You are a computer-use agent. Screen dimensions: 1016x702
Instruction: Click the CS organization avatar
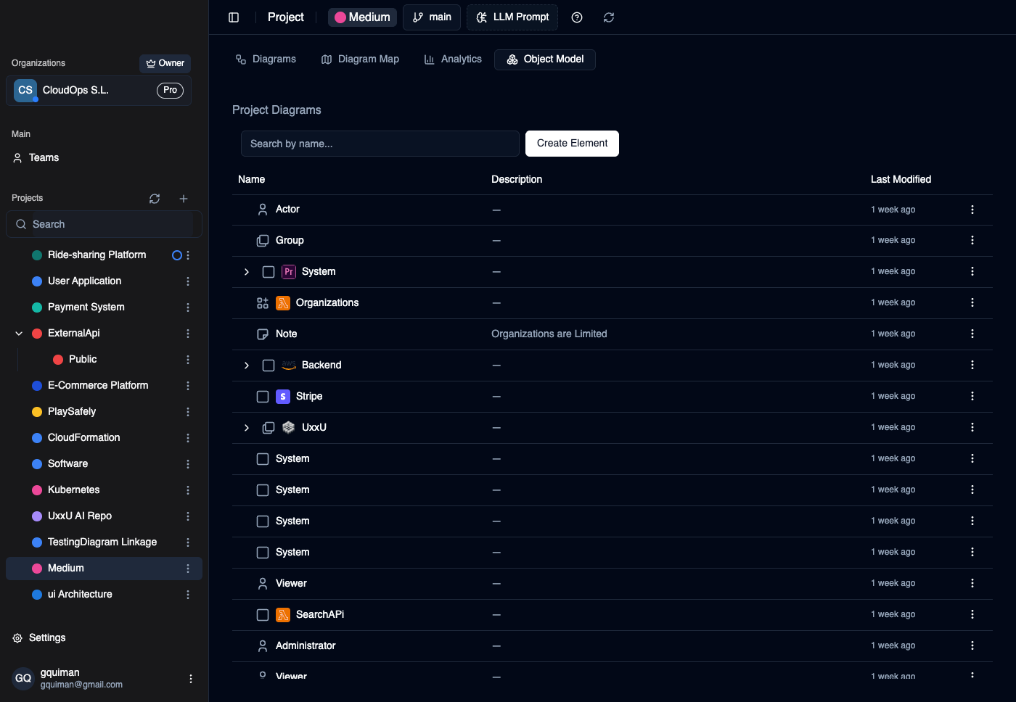tap(25, 91)
